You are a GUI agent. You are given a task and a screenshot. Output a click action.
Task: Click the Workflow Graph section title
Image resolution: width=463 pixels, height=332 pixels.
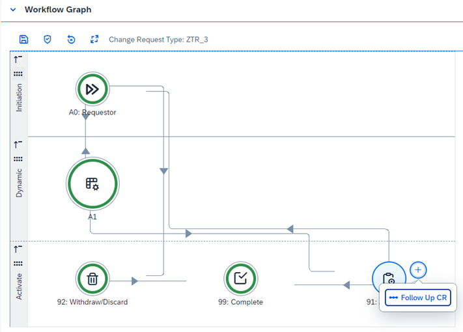(58, 10)
